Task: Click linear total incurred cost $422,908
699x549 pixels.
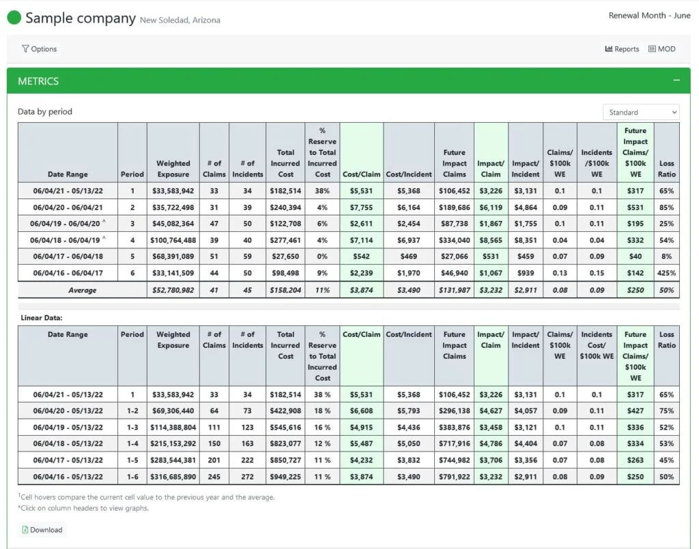Action: pos(285,411)
